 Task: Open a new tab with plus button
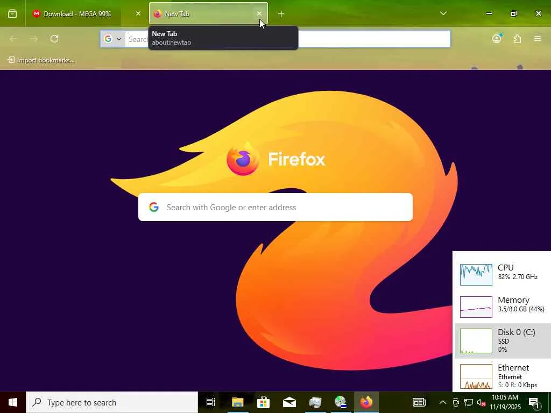point(281,13)
